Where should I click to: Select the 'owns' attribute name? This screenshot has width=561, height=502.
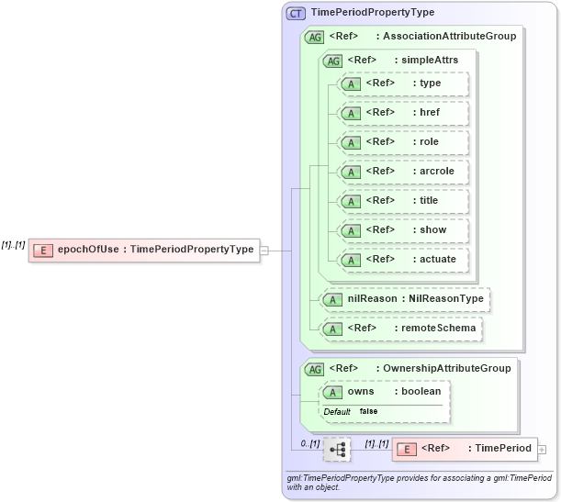point(361,391)
